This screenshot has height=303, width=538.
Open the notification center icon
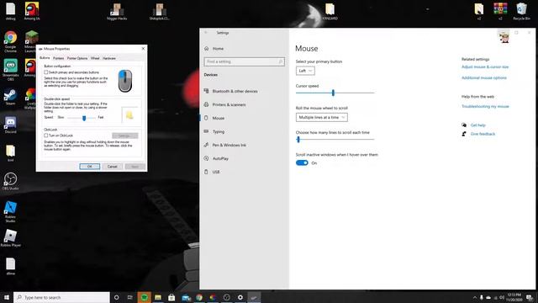(530, 297)
